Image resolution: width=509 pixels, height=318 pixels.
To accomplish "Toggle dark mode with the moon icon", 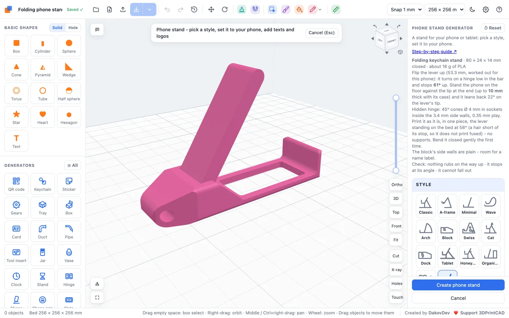I will coord(472,9).
